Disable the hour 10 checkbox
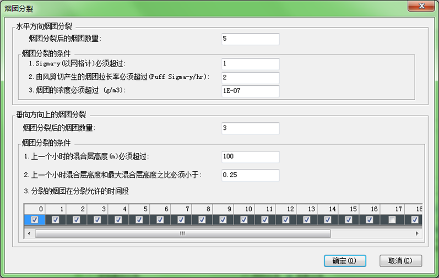The height and width of the screenshot is (278, 439). pos(244,220)
